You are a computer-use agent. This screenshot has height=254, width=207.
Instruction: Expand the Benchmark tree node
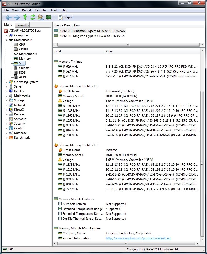tap(6, 138)
